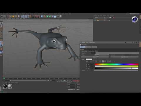
Task: Click the white color swatch in tool settings
Action: pos(89,59)
